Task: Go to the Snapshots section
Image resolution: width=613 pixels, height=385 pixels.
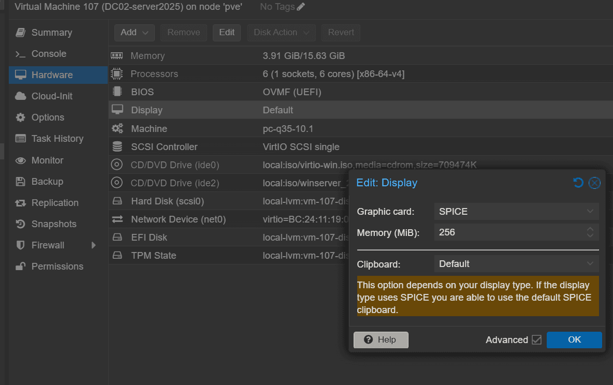Action: pos(59,224)
